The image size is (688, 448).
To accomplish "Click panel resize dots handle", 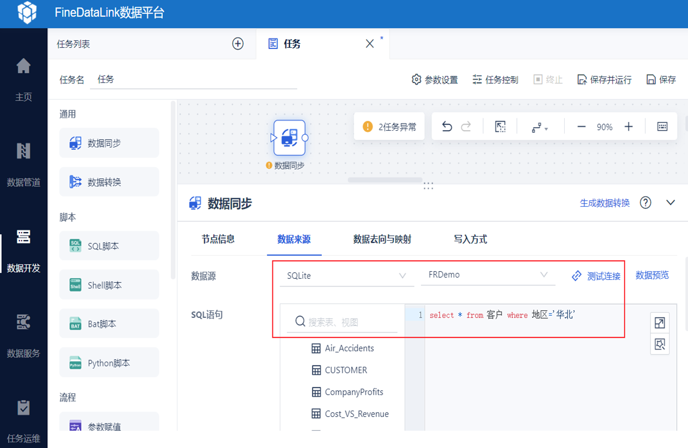I will (x=428, y=187).
